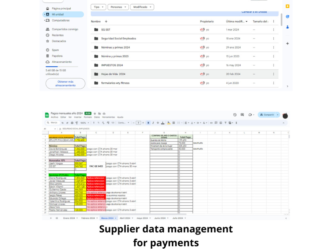This screenshot has height=249, width=332.
Task: Click the cloud document status icon
Action: click(x=104, y=114)
